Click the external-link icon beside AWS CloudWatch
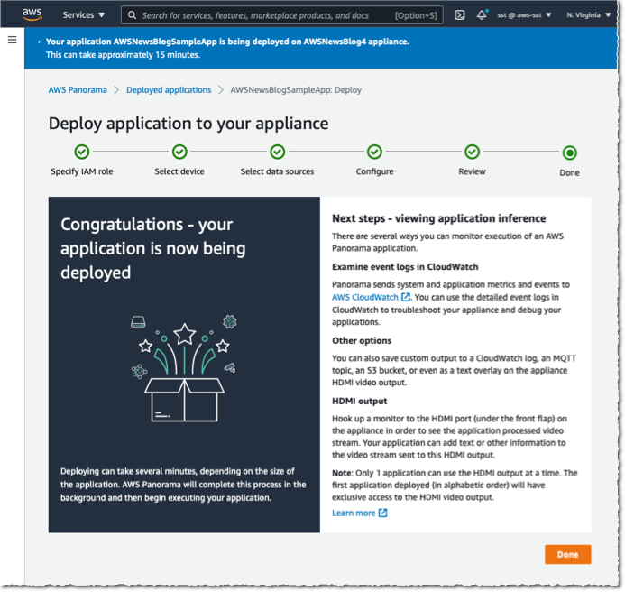 click(x=406, y=297)
